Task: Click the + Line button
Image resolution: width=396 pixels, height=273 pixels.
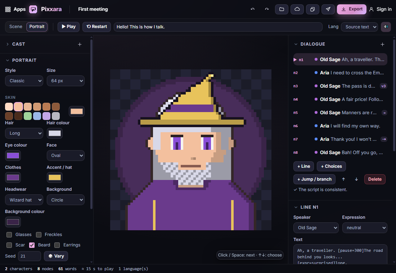Action: click(303, 166)
